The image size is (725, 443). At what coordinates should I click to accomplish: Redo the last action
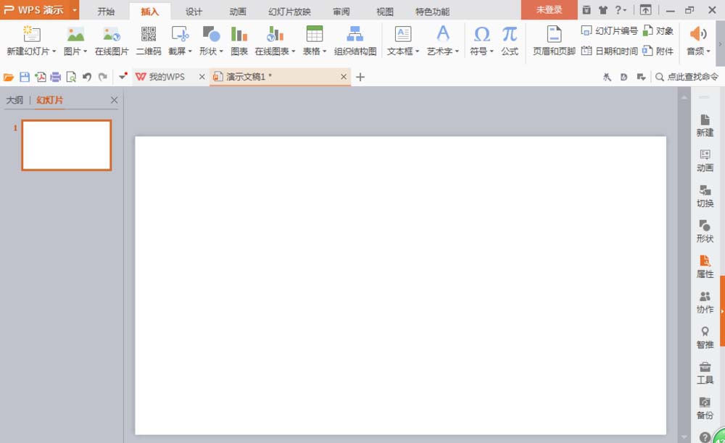coord(103,77)
